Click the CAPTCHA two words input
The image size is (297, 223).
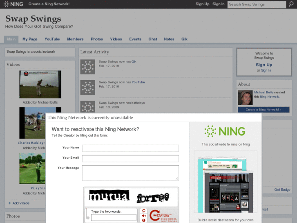tap(114, 218)
